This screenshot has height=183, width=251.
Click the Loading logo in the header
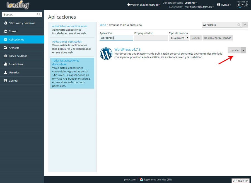[x=18, y=5]
